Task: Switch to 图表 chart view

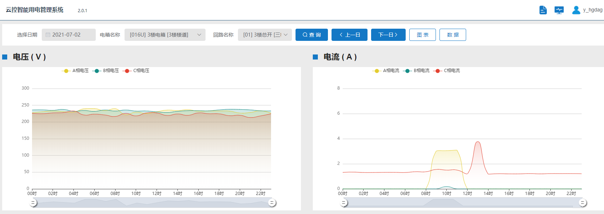Action: [423, 35]
